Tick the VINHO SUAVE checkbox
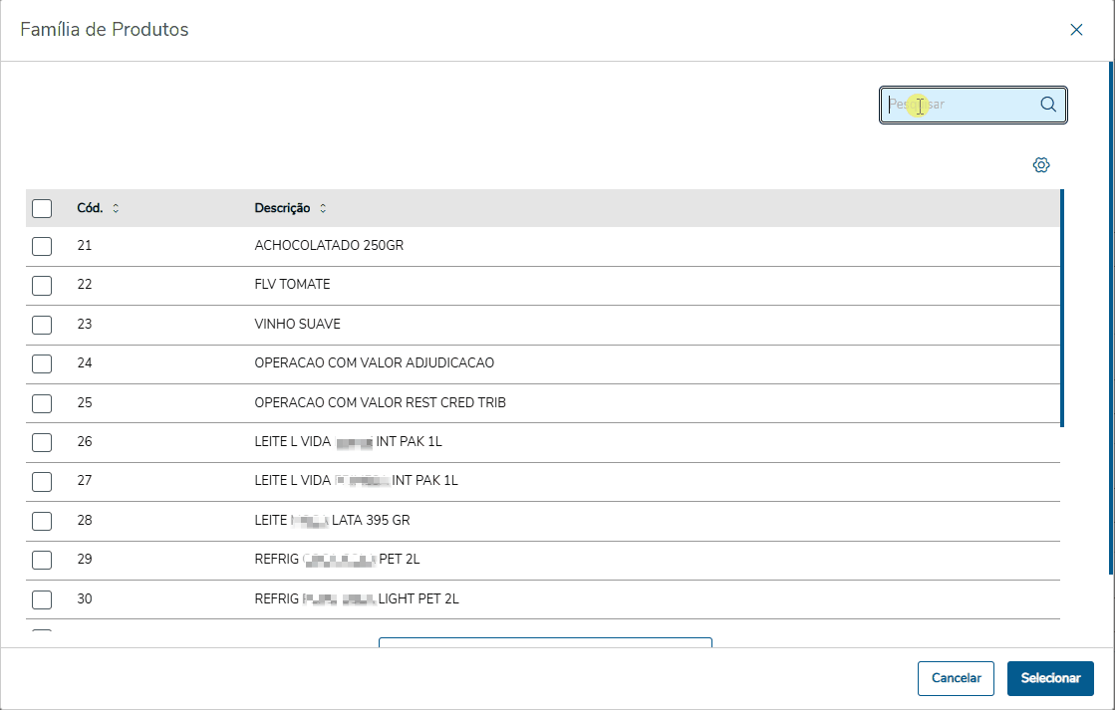The width and height of the screenshot is (1115, 710). [x=42, y=325]
